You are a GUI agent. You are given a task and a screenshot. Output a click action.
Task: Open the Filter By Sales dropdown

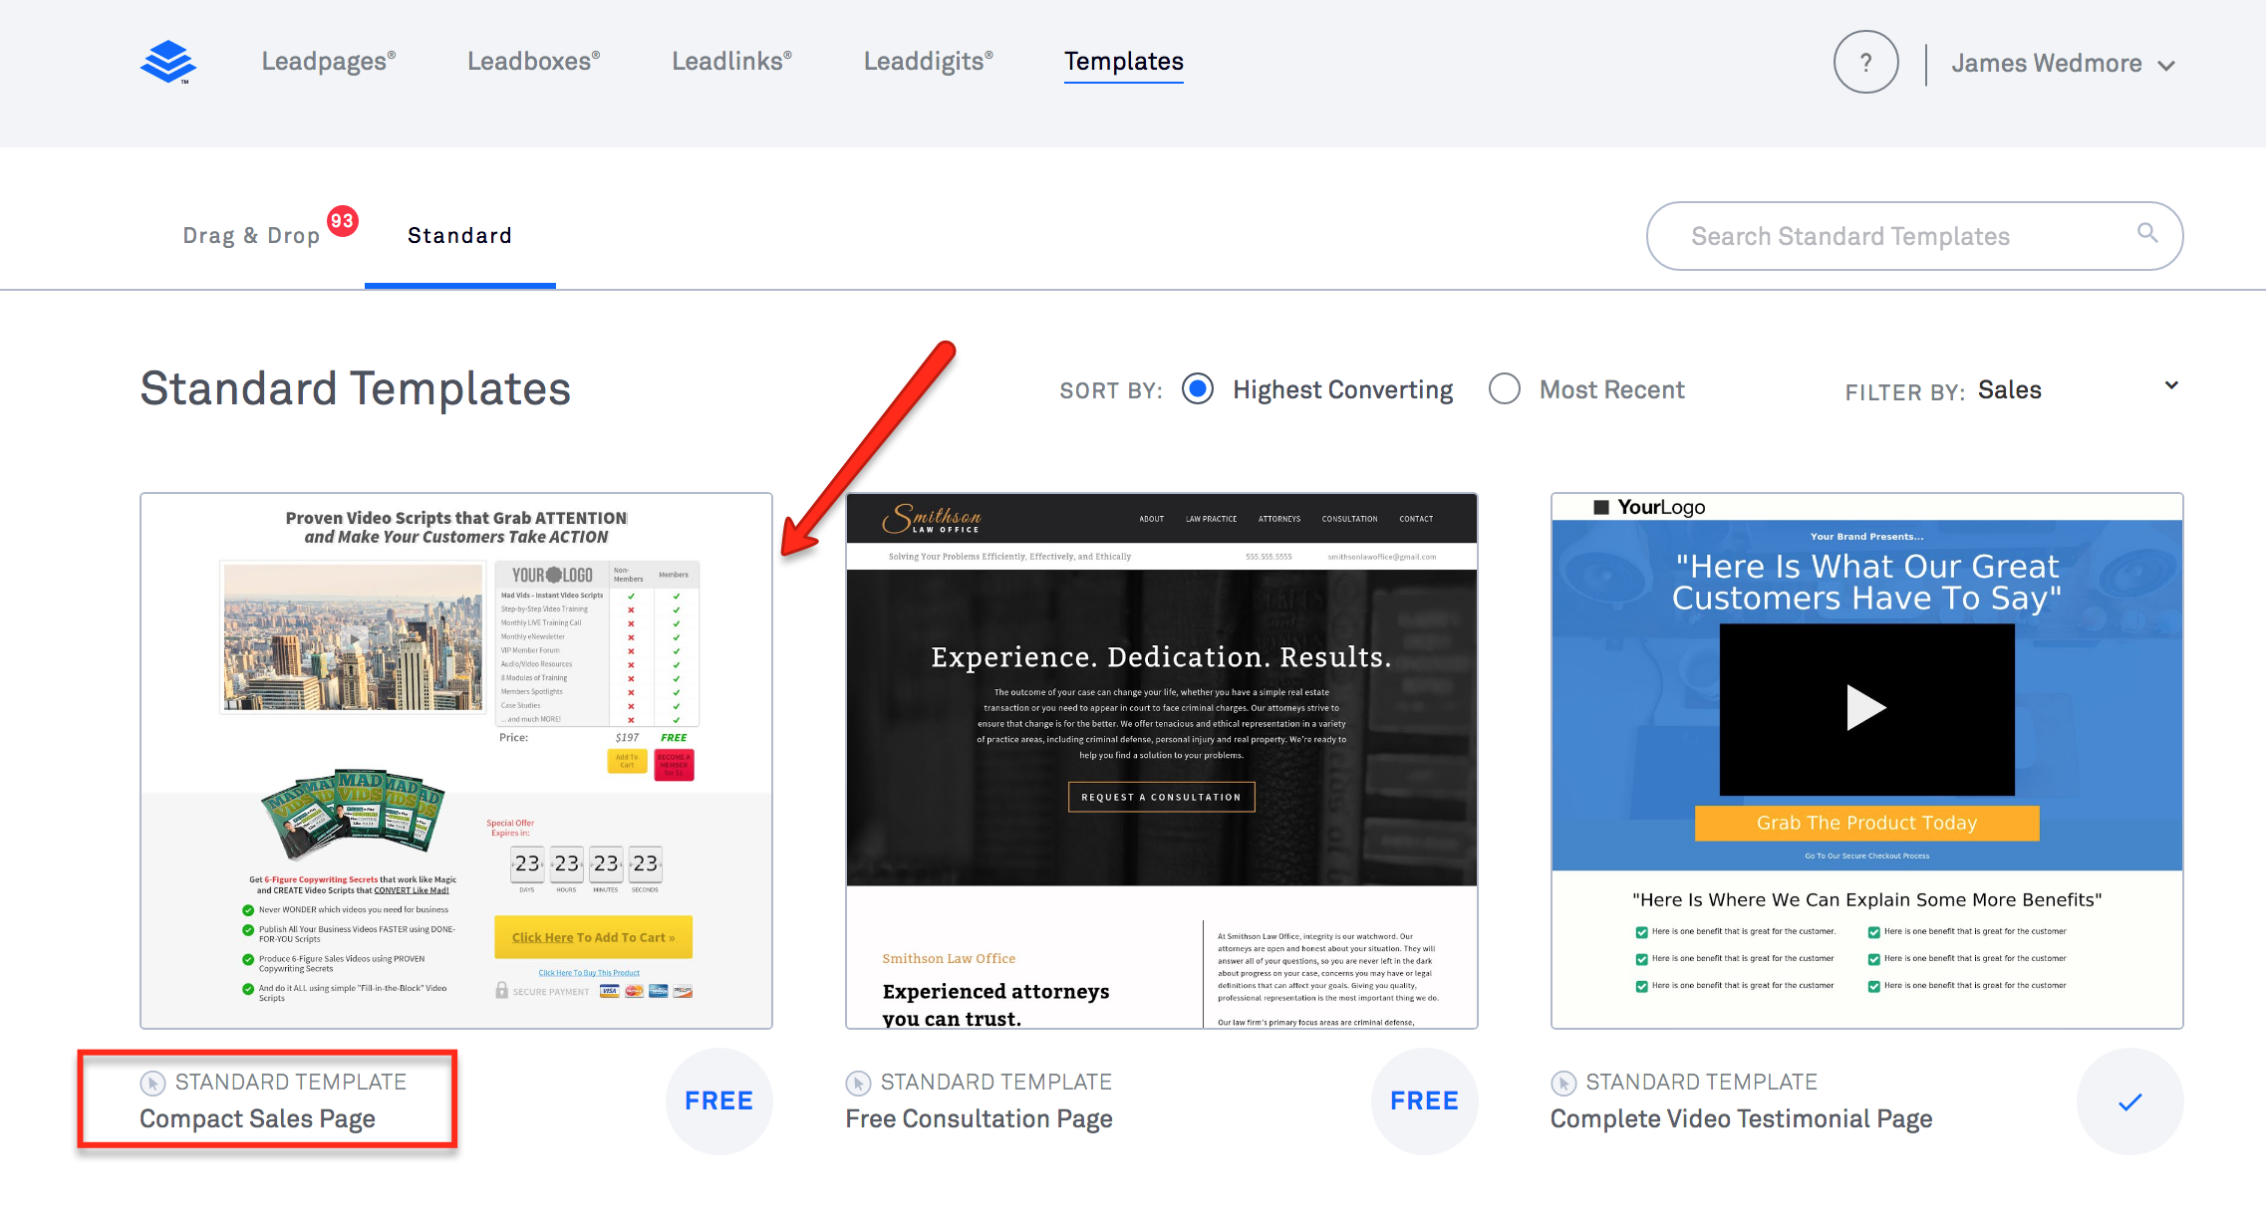(x=2078, y=389)
